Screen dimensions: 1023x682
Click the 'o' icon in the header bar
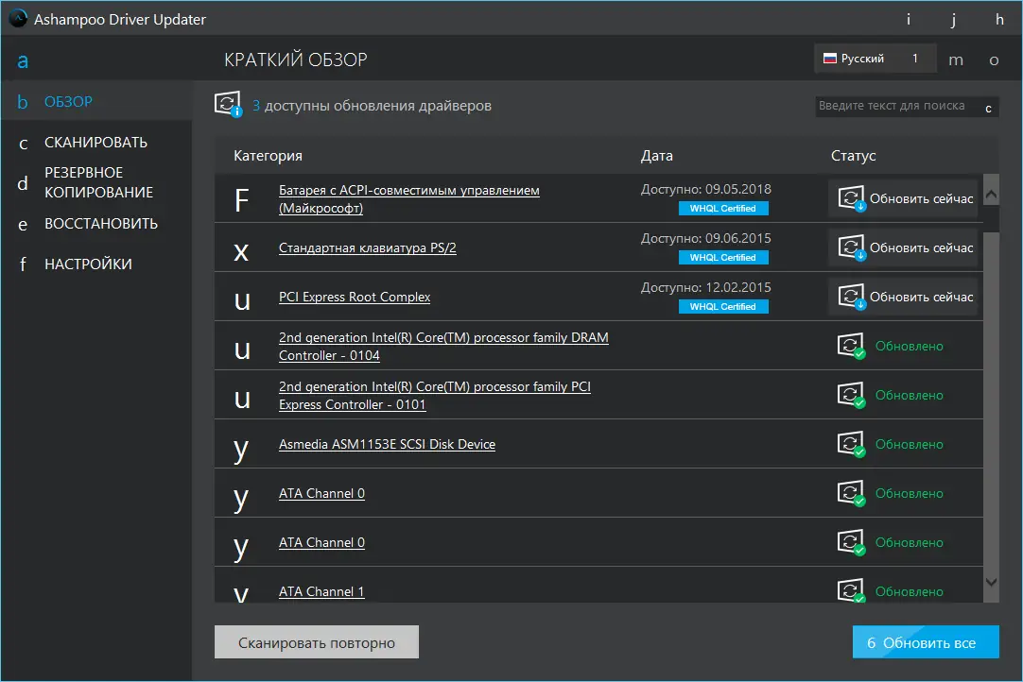[x=994, y=60]
